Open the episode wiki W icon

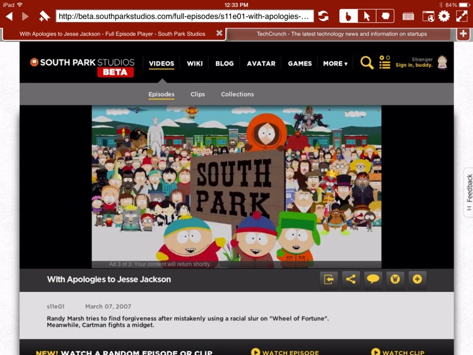(395, 279)
